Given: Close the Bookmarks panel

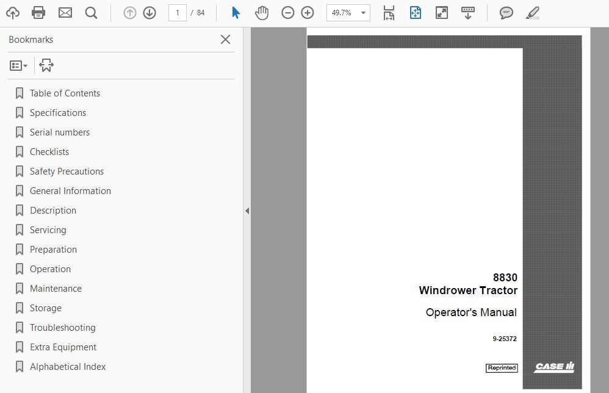Looking at the screenshot, I should pos(225,39).
